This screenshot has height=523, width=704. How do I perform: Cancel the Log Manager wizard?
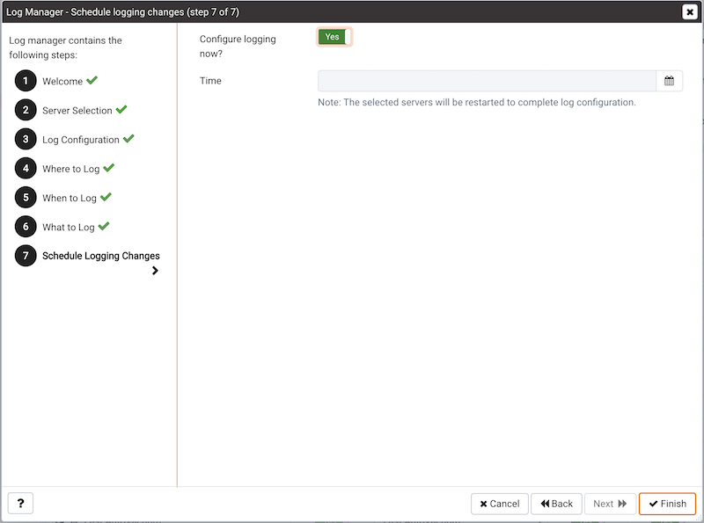pos(499,504)
